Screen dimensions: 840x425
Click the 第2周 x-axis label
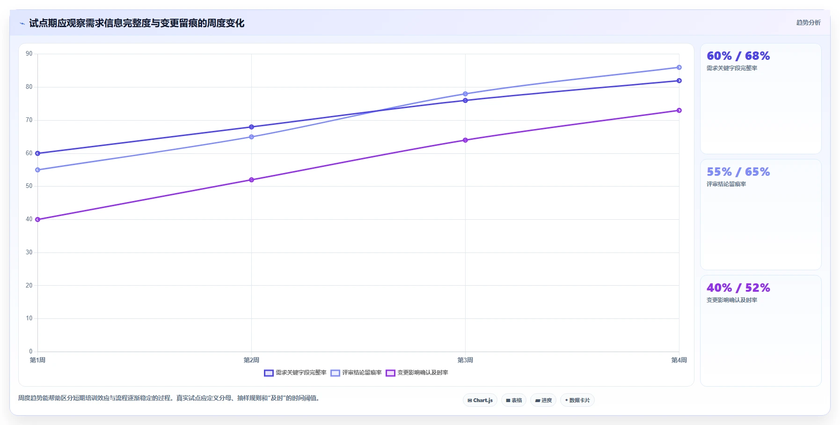coord(251,360)
